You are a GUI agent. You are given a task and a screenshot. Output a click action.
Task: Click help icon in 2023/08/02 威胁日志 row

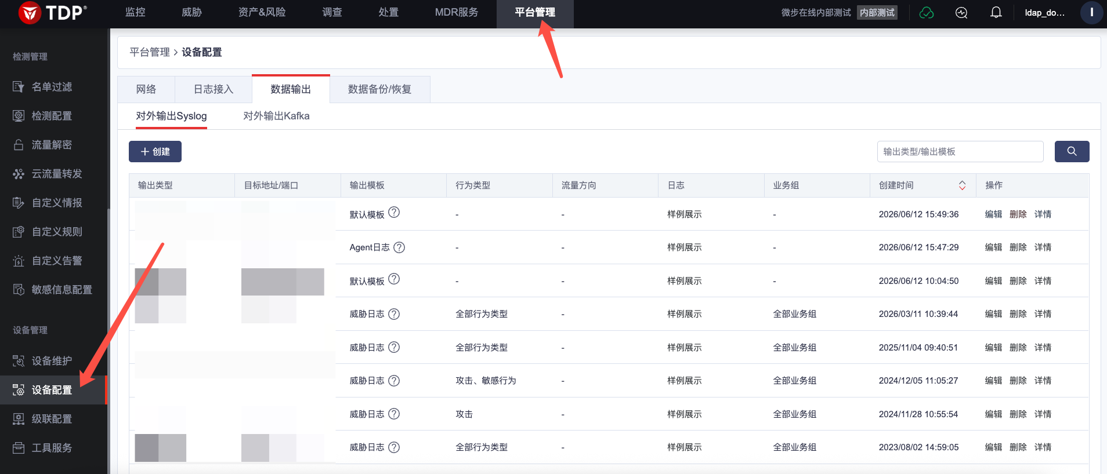coord(394,447)
